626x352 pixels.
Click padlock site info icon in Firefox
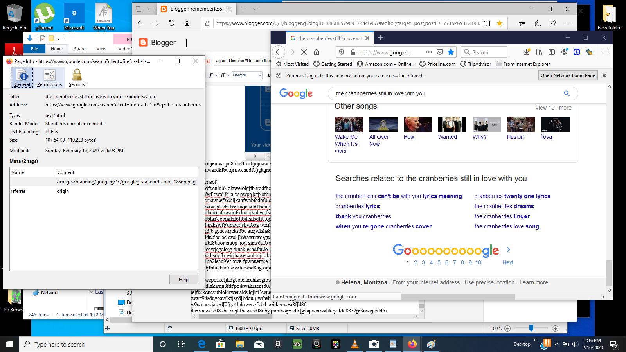click(353, 52)
